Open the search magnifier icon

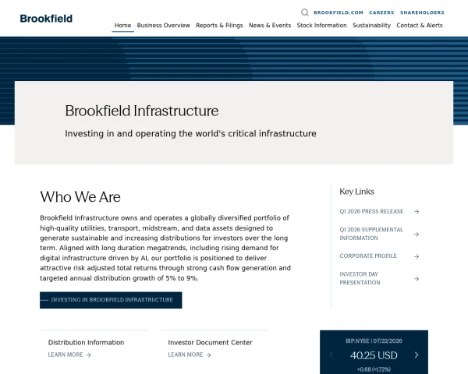click(304, 12)
